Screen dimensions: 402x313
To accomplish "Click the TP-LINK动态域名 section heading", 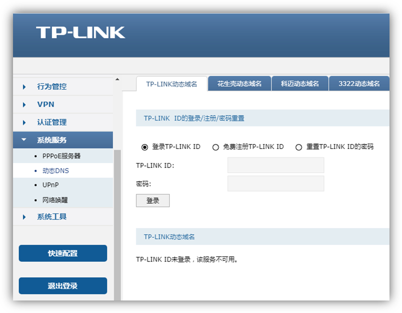I will 169,236.
